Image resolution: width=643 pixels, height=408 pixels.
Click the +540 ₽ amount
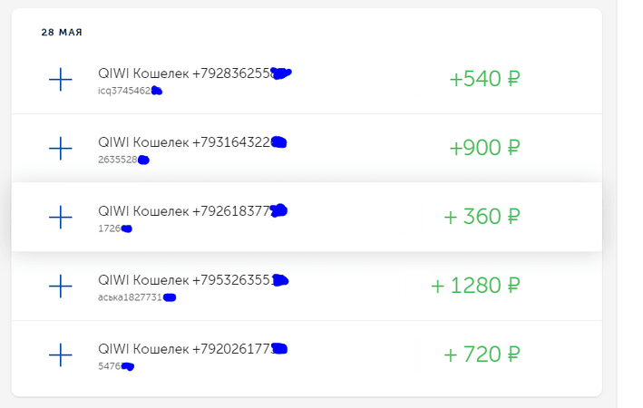(484, 79)
